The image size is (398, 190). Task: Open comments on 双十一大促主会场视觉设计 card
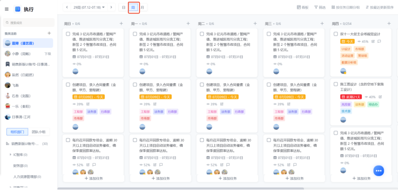click(x=379, y=42)
